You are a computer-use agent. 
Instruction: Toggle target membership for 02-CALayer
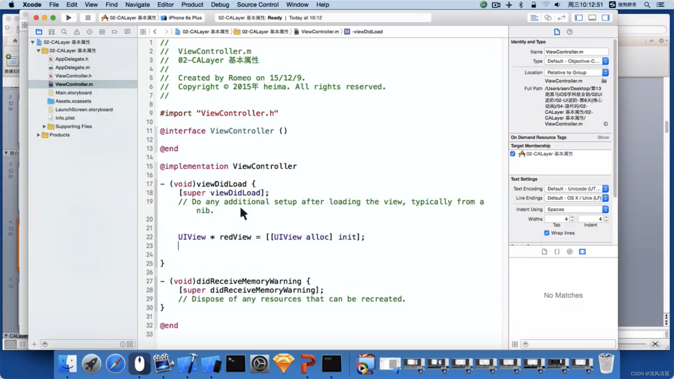point(513,154)
